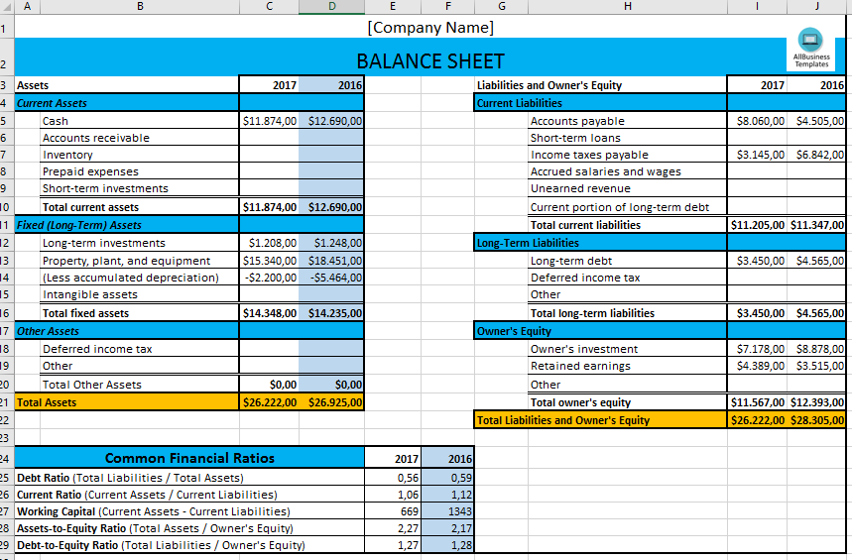
Task: Click the [Company Name] title cell
Action: (x=430, y=27)
